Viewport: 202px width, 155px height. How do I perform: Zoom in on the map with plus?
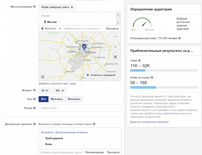pos(115,47)
